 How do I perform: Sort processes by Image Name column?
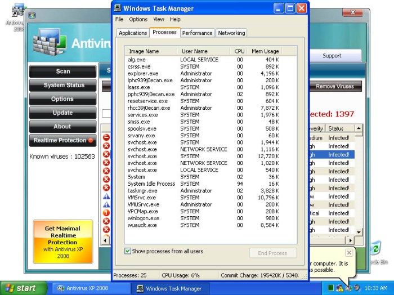click(x=151, y=51)
